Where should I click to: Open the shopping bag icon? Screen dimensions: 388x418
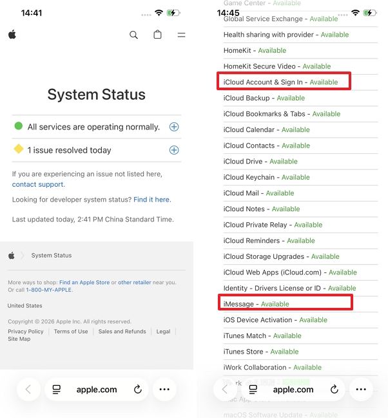pos(157,34)
